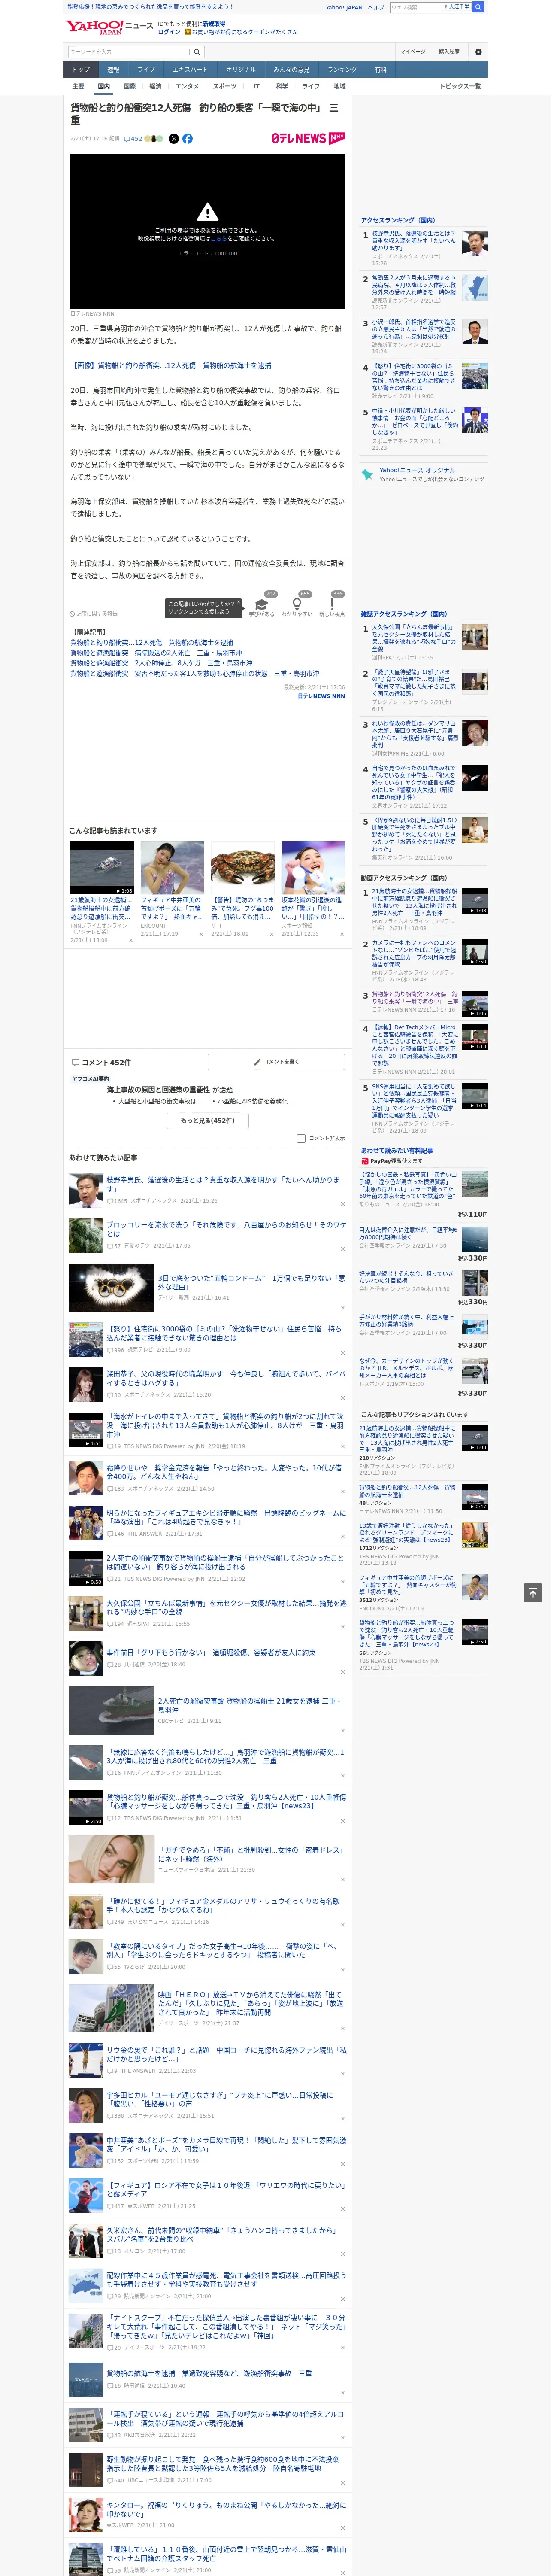Open the settings gear icon
Viewport: 551px width, 2576px height.
coord(478,52)
